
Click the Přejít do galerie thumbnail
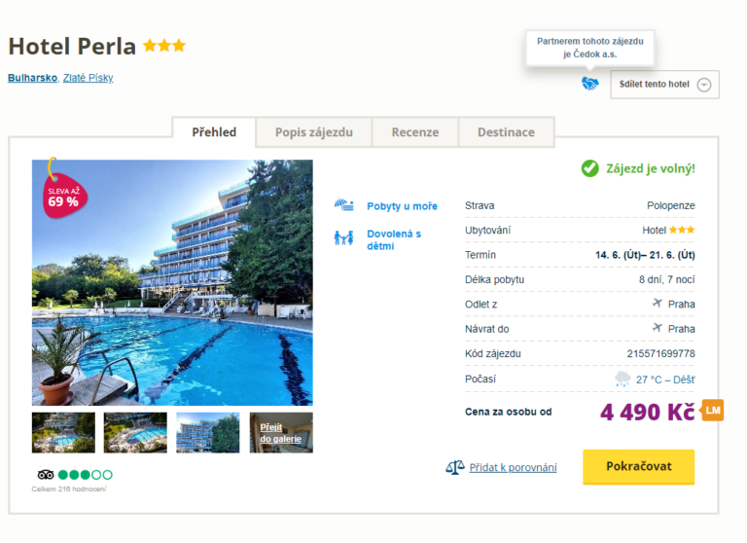point(281,432)
